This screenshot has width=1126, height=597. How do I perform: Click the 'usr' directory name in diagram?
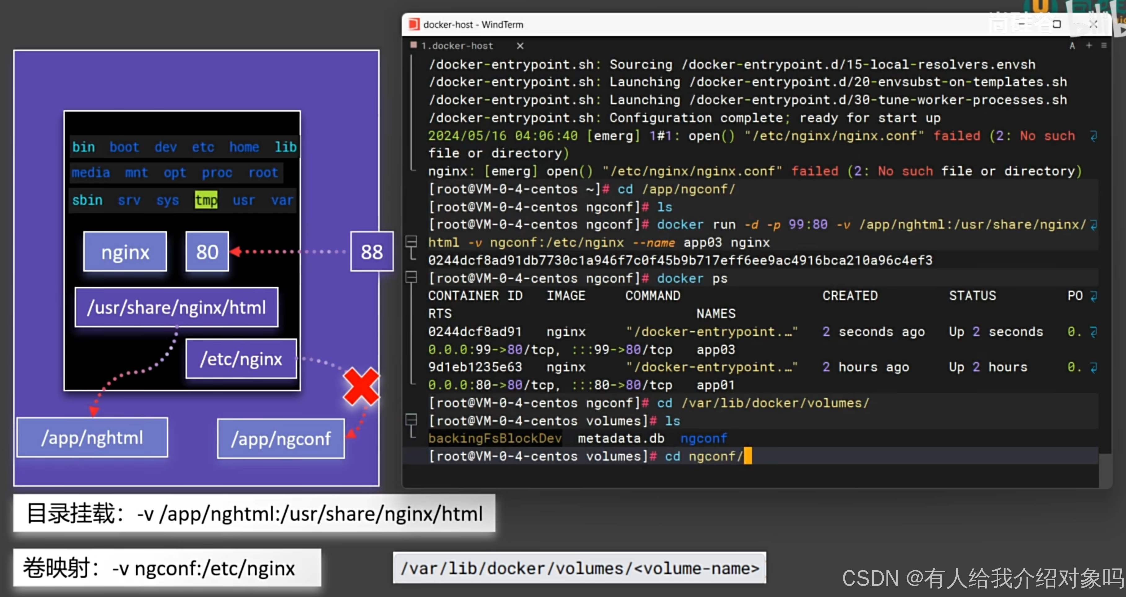pos(244,200)
